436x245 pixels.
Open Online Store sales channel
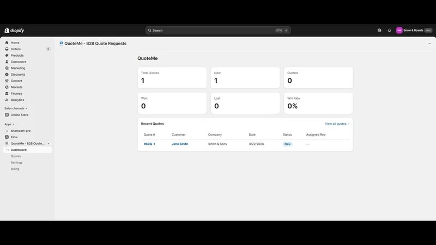[x=20, y=115]
